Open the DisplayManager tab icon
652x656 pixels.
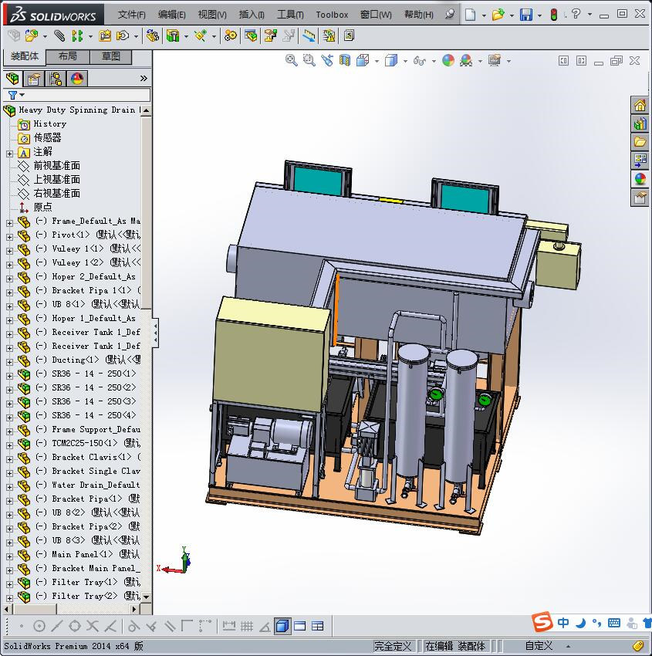coord(77,79)
